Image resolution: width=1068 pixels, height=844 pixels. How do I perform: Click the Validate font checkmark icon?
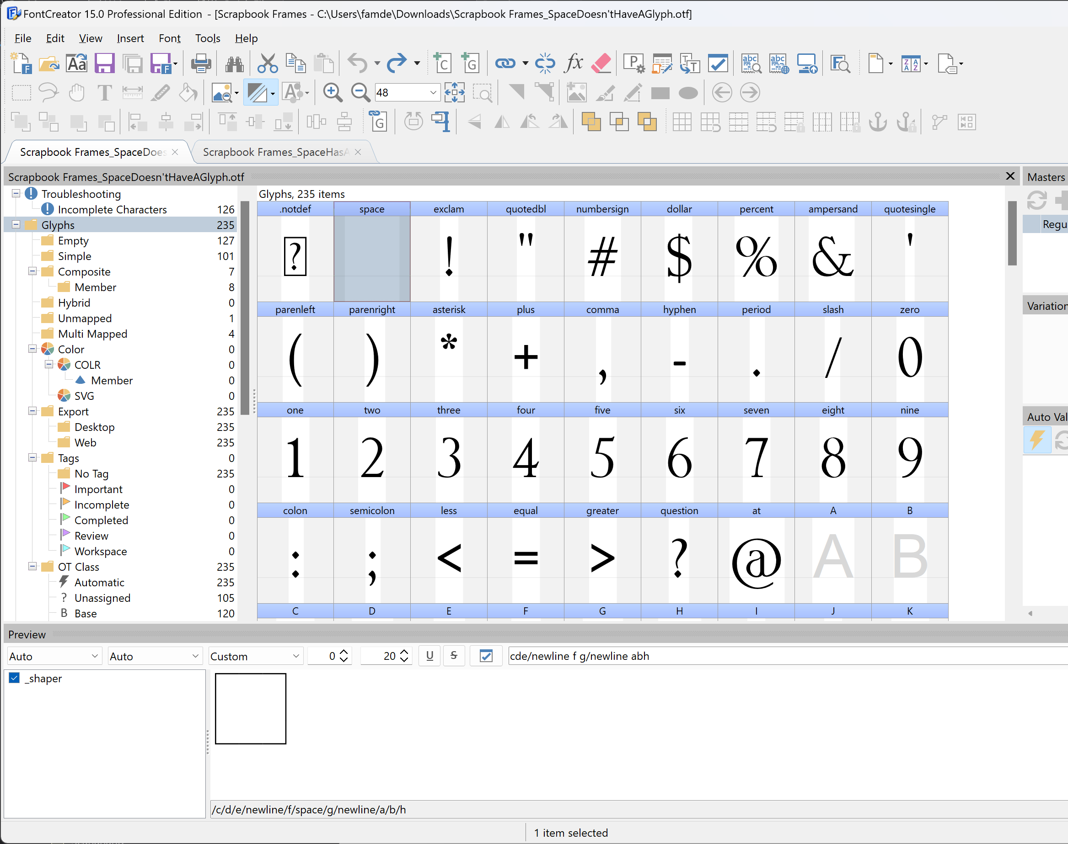[718, 63]
